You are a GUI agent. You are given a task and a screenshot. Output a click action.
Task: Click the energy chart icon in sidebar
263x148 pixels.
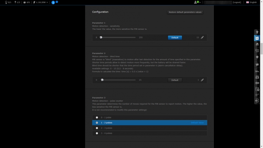coord(257,71)
